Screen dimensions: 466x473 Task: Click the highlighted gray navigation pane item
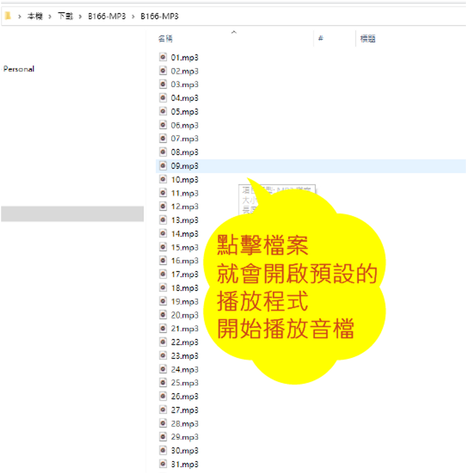(72, 214)
